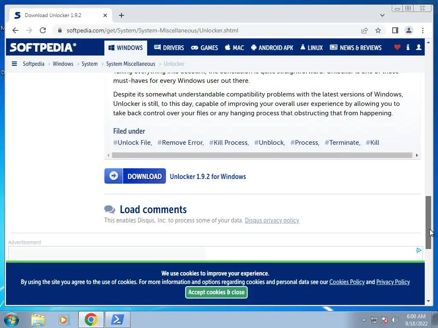This screenshot has height=328, width=438.
Task: Open a new browser tab
Action: pyautogui.click(x=121, y=15)
